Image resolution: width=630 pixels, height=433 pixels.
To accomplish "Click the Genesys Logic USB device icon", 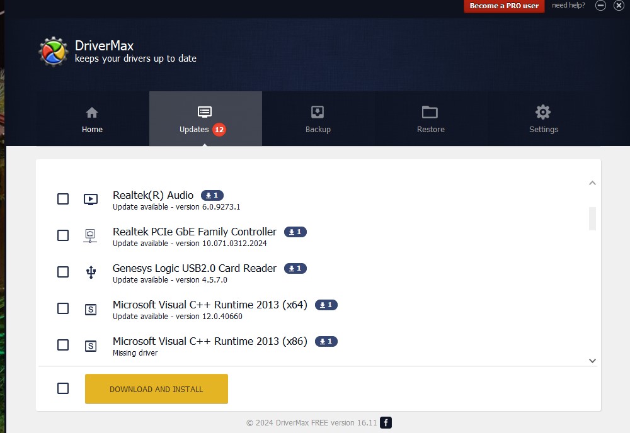I will coord(91,272).
